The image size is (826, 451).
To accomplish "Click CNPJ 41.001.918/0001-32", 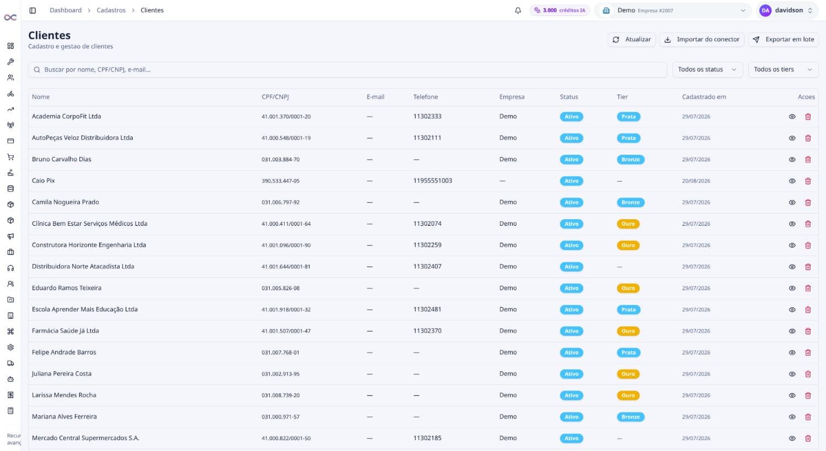I will [286, 309].
